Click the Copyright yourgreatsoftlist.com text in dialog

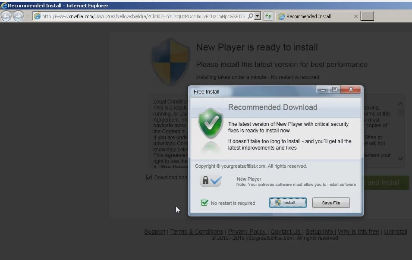pyautogui.click(x=251, y=166)
